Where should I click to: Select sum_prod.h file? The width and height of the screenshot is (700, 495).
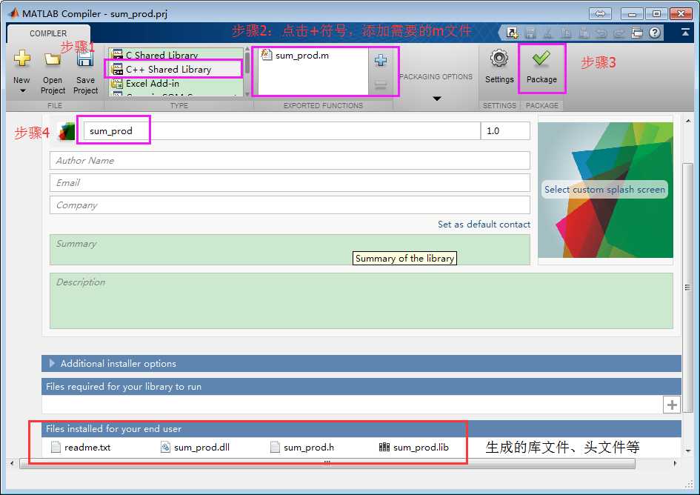click(302, 447)
